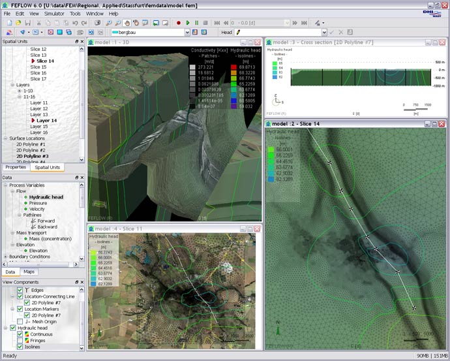Image resolution: width=450 pixels, height=361 pixels.
Task: Click the pencil edit icon in Head field
Action: [x=238, y=32]
